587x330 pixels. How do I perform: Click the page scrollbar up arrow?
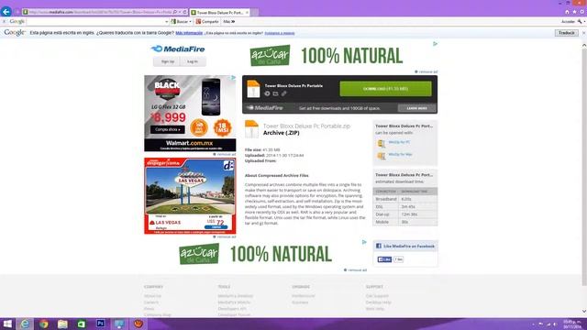584,45
